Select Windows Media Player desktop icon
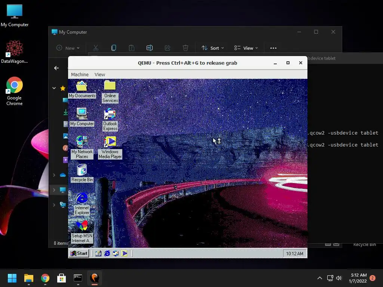The image size is (383, 287). [110, 147]
